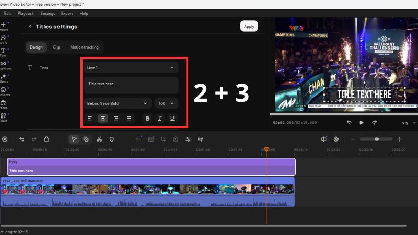418x235 pixels.
Task: Switch to the Motion tracking tab
Action: coord(84,47)
